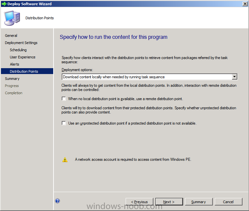This screenshot has height=211, width=249.
Task: Click the Deploy Software Wizard title bar text
Action: [x=30, y=4]
